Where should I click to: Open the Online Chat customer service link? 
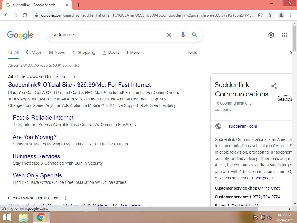[269, 188]
